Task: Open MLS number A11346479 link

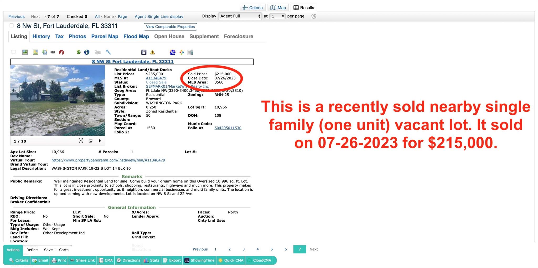Action: click(x=156, y=78)
